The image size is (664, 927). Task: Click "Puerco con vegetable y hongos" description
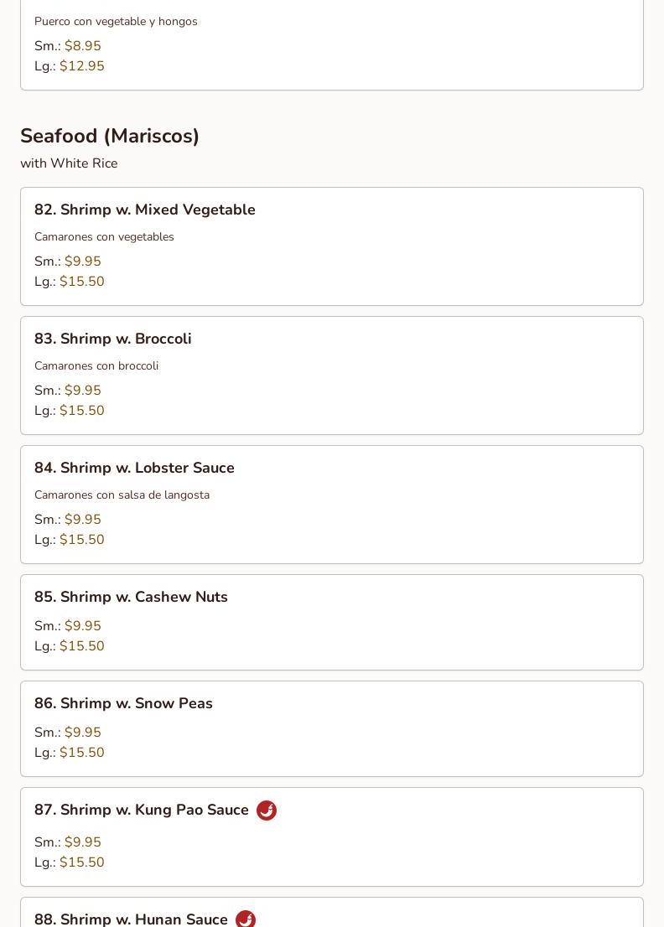click(116, 22)
